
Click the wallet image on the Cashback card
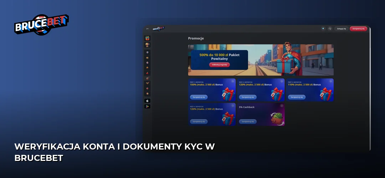click(x=277, y=119)
